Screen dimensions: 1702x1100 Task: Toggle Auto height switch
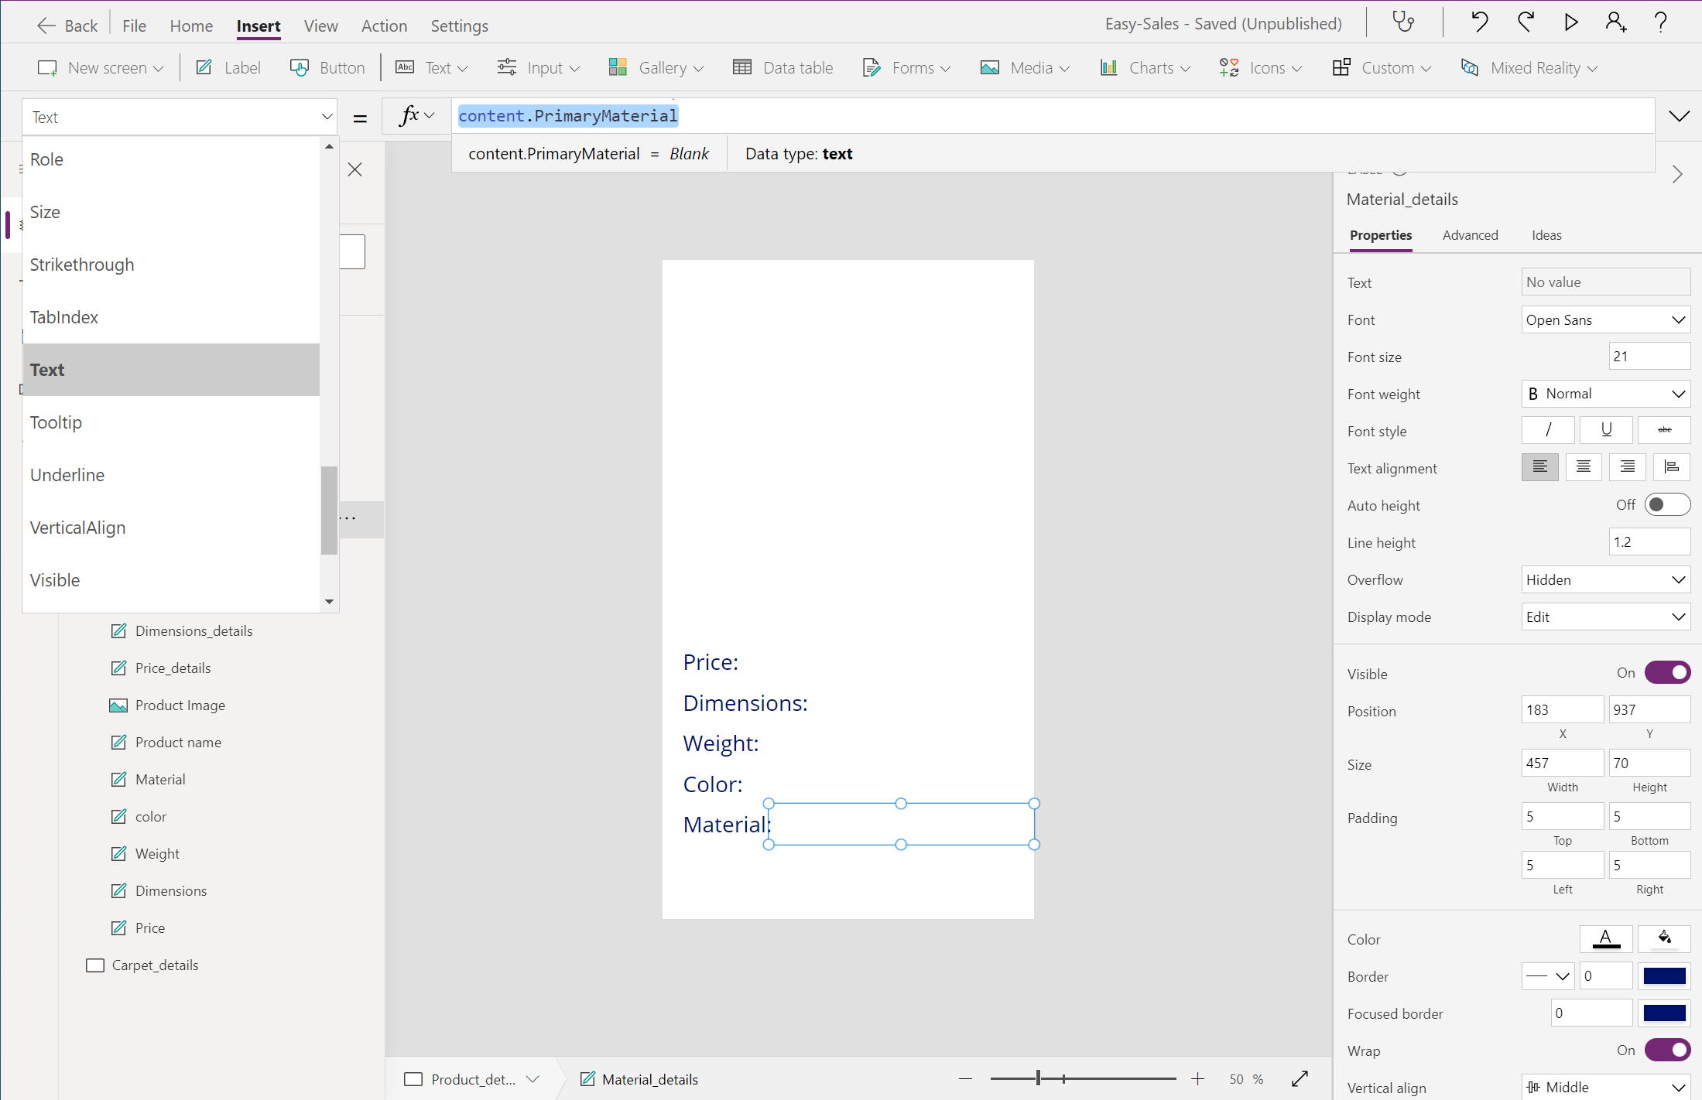1667,504
